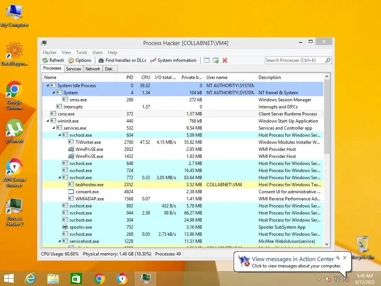Select the taskhostex.exe process row
The image size is (381, 286).
[x=183, y=185]
